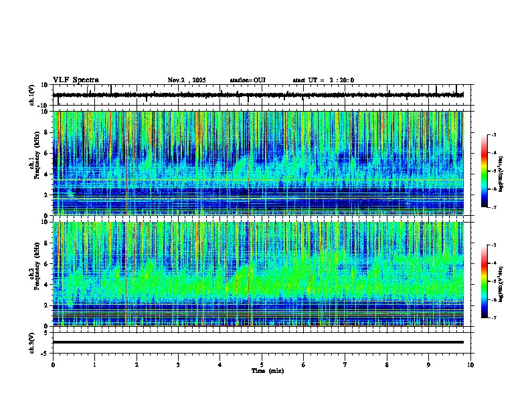Click the "4" tick on time axis
Viewport: 530px width, 409px height.
[x=220, y=365]
